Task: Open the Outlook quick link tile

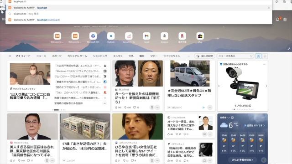Action: click(111, 36)
